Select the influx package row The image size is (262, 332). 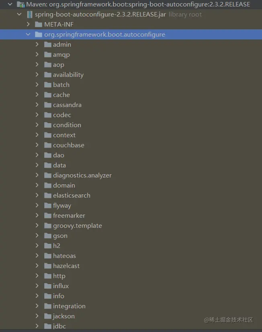click(x=131, y=286)
